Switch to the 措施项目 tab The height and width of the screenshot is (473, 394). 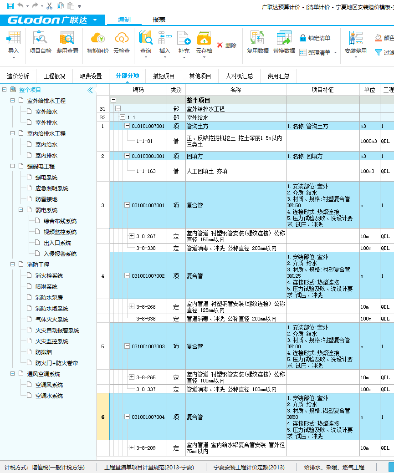[164, 76]
